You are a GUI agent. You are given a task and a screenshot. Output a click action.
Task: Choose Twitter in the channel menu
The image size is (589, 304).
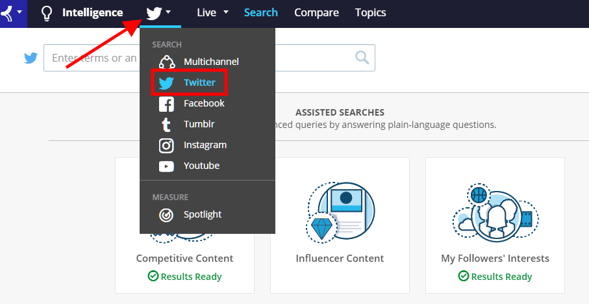pos(189,82)
